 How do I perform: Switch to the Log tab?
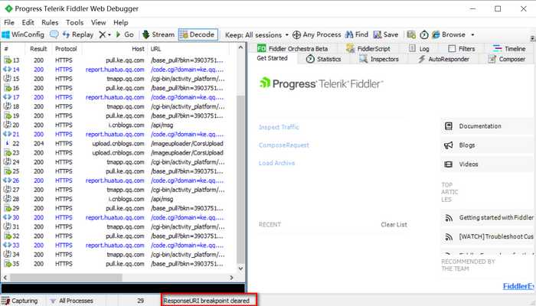[x=419, y=48]
